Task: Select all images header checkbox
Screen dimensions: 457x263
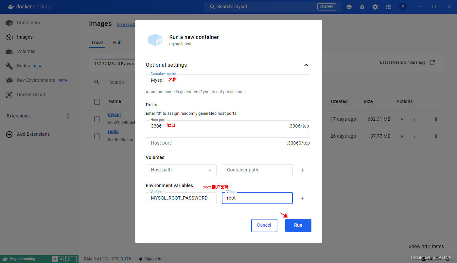Action: pyautogui.click(x=97, y=102)
